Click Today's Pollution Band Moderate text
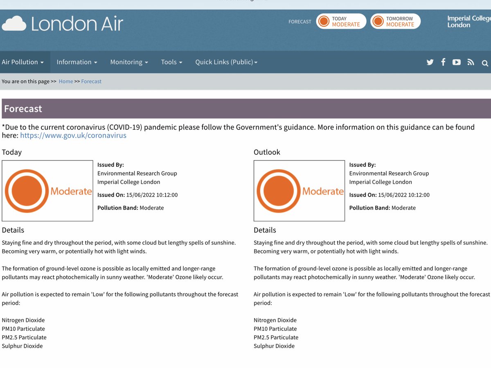The width and height of the screenshot is (491, 368). (x=131, y=208)
